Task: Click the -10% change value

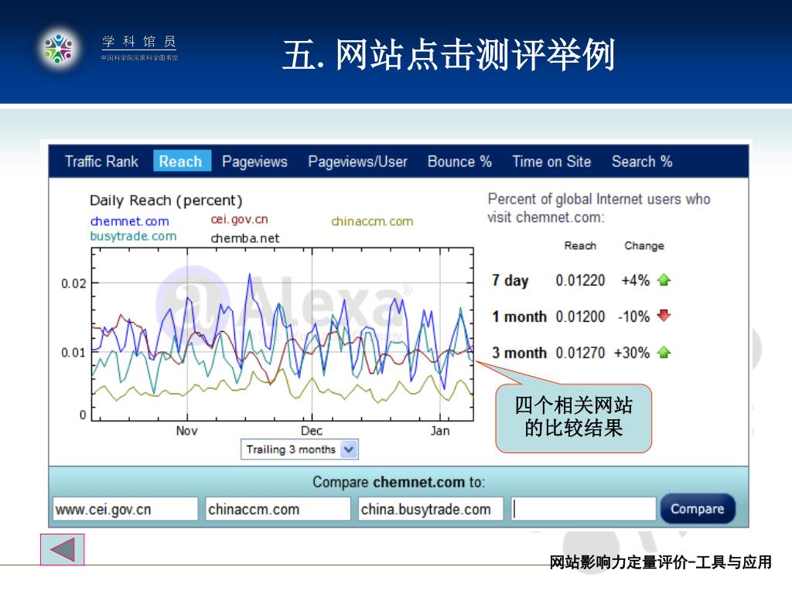Action: (634, 316)
